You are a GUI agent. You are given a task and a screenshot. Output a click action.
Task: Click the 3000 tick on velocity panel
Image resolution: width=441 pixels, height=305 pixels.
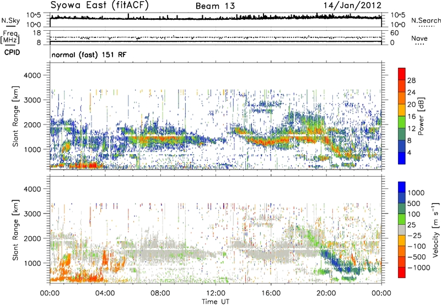(x=32, y=214)
